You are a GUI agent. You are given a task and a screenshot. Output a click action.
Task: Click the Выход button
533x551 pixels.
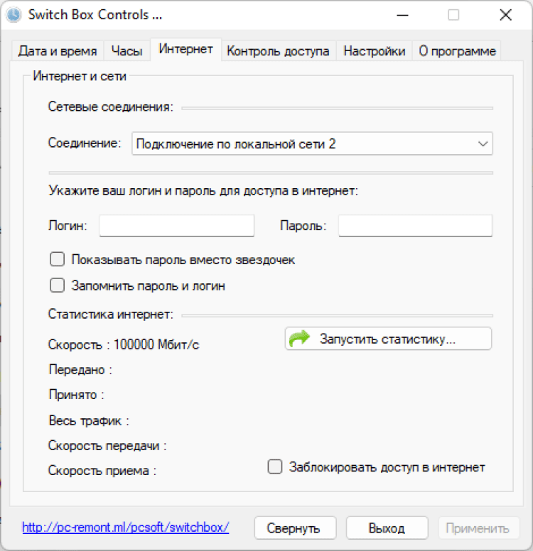coord(387,528)
